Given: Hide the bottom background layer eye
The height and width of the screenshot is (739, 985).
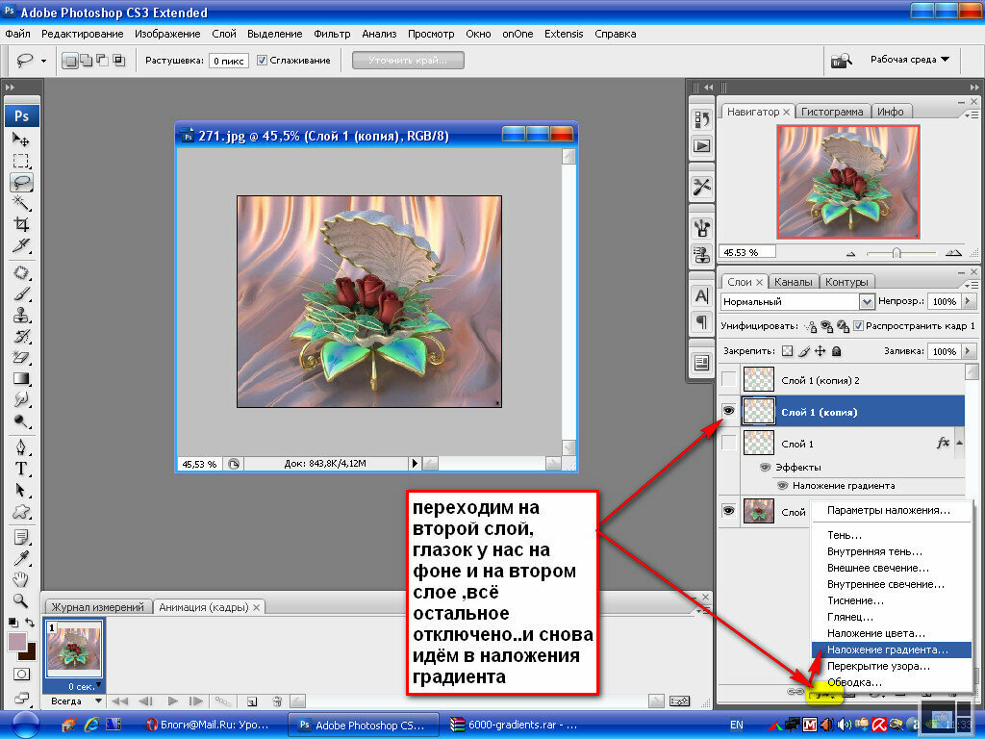Looking at the screenshot, I should click(x=728, y=510).
